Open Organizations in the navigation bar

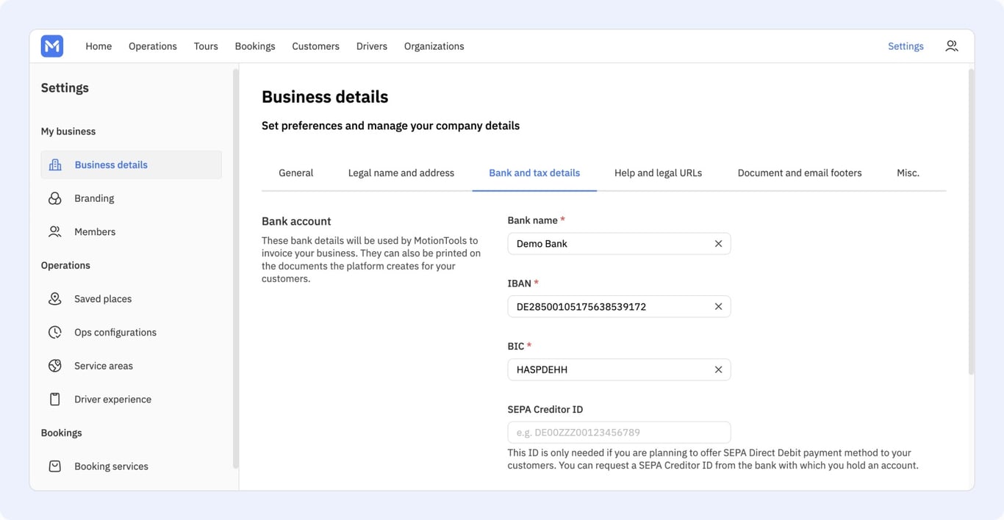pyautogui.click(x=434, y=46)
